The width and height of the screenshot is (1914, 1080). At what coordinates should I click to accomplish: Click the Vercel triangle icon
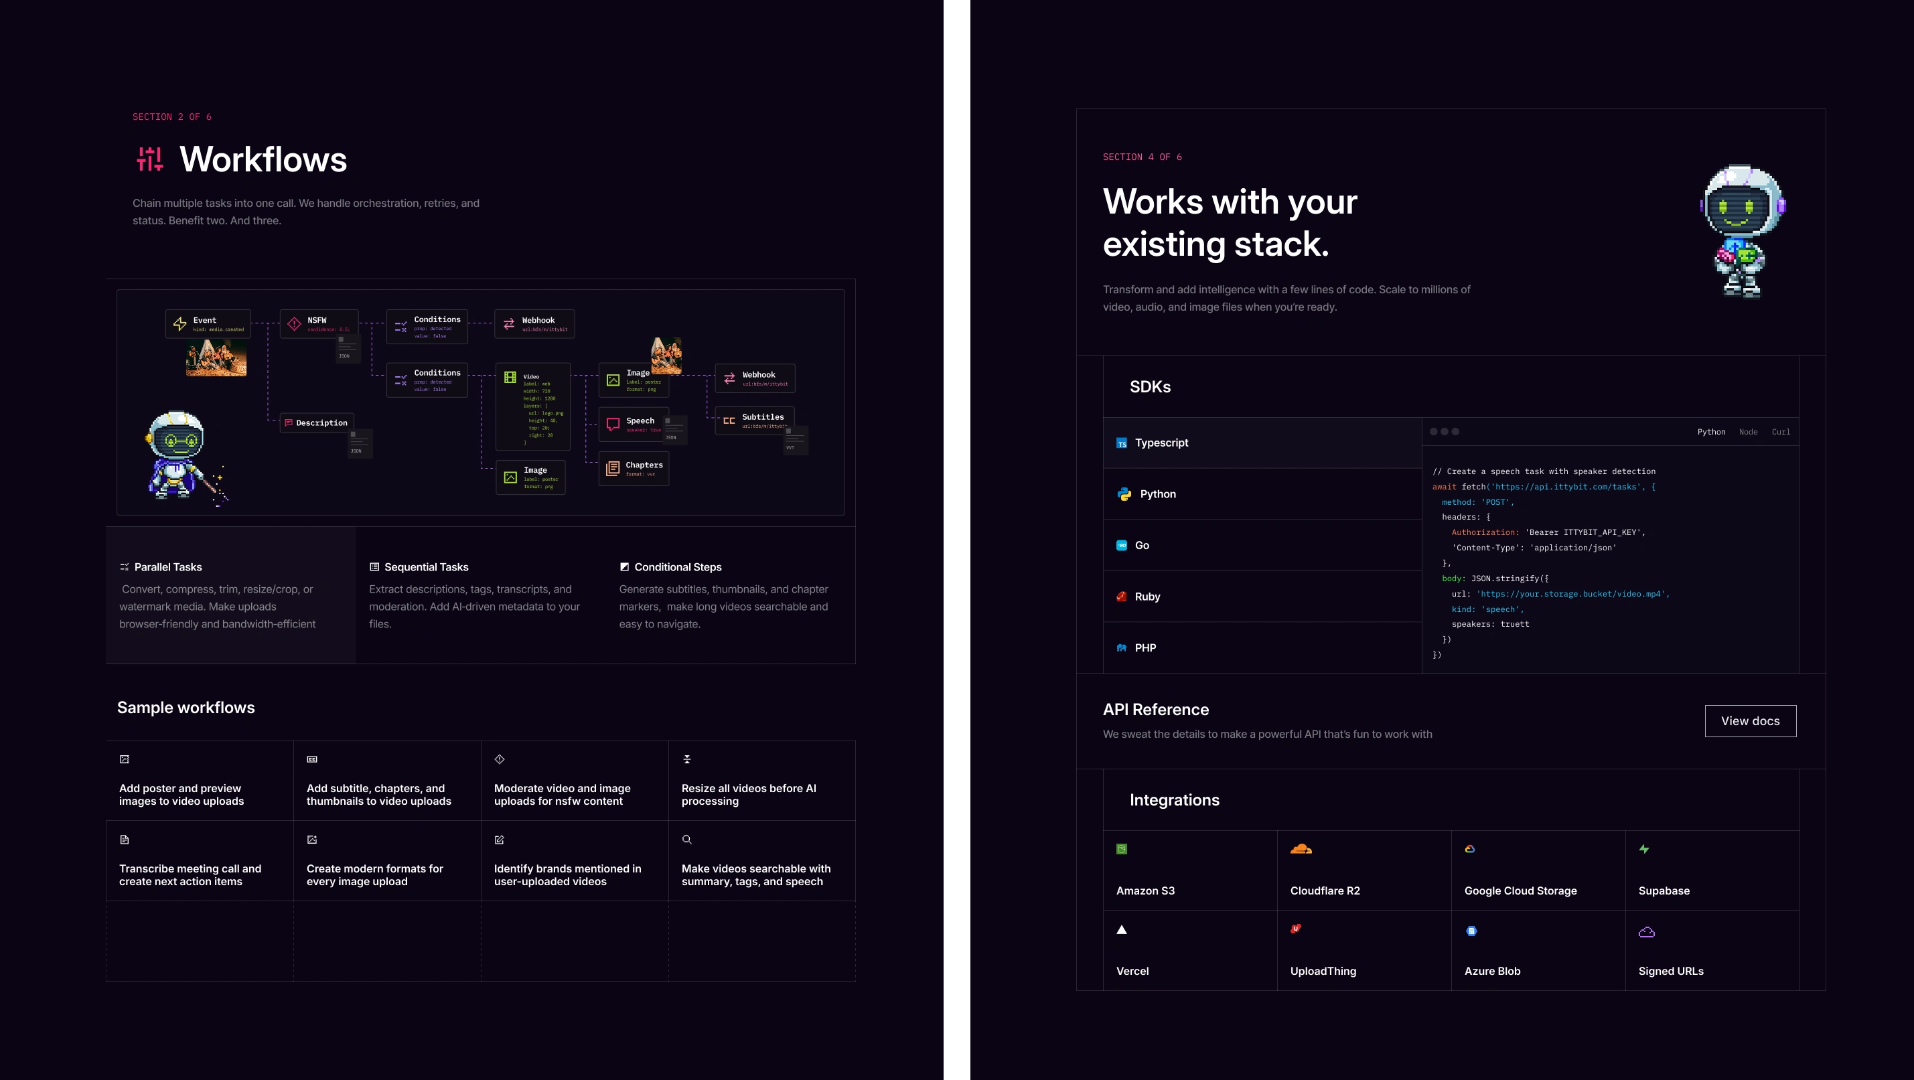coord(1121,930)
